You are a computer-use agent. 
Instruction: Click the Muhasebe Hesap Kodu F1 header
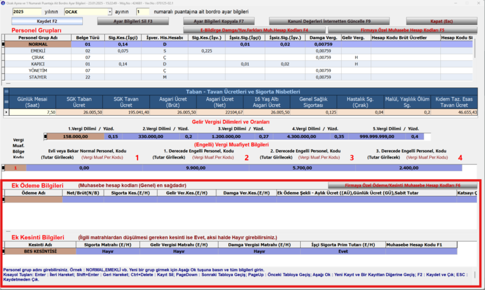coord(421,245)
